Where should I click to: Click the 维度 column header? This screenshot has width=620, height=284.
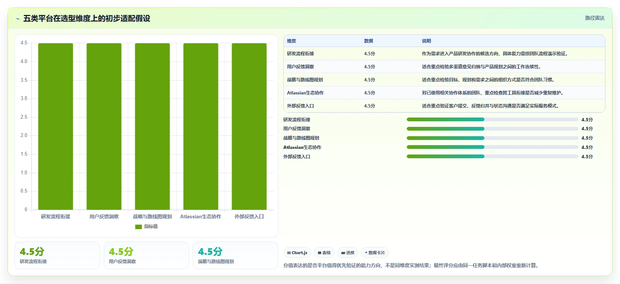(x=291, y=41)
